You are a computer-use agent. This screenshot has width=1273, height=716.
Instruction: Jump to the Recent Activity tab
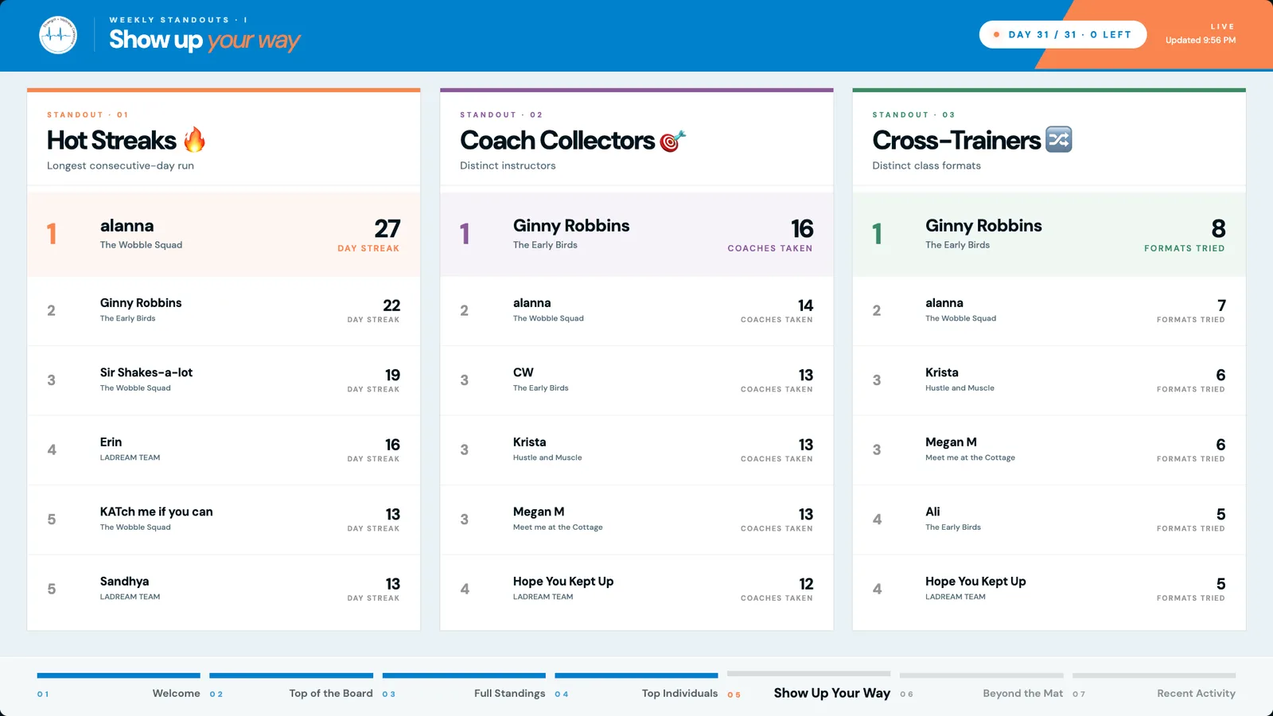click(1154, 687)
